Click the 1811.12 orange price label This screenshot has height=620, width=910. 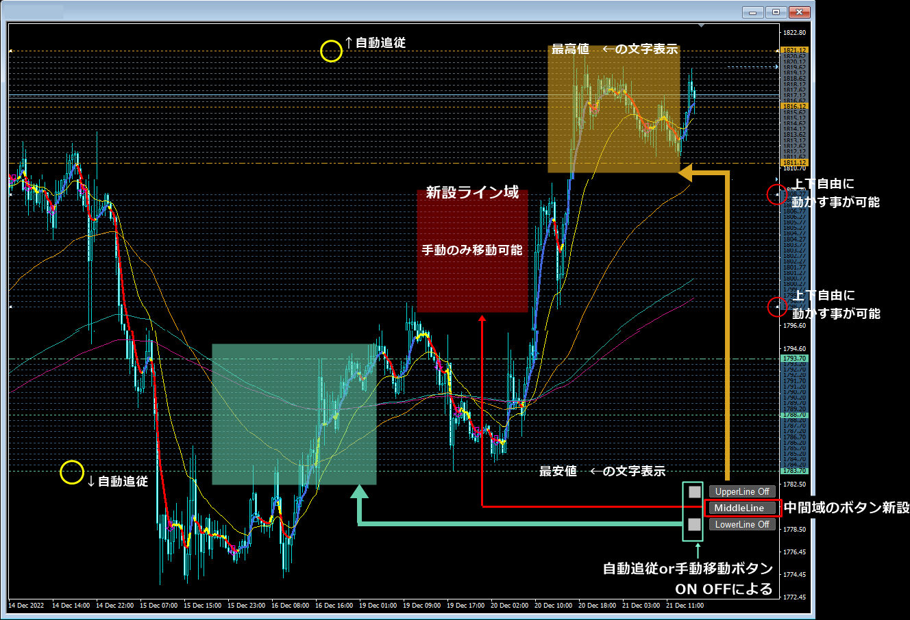point(795,163)
